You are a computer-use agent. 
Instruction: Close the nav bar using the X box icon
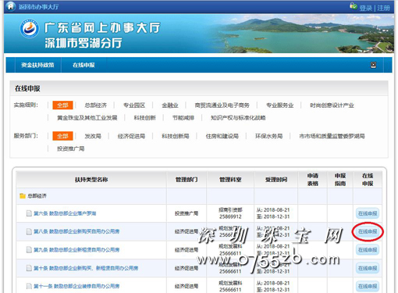pos(373,65)
